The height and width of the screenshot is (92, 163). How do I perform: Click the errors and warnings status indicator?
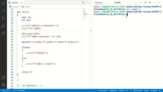coord(6,90)
